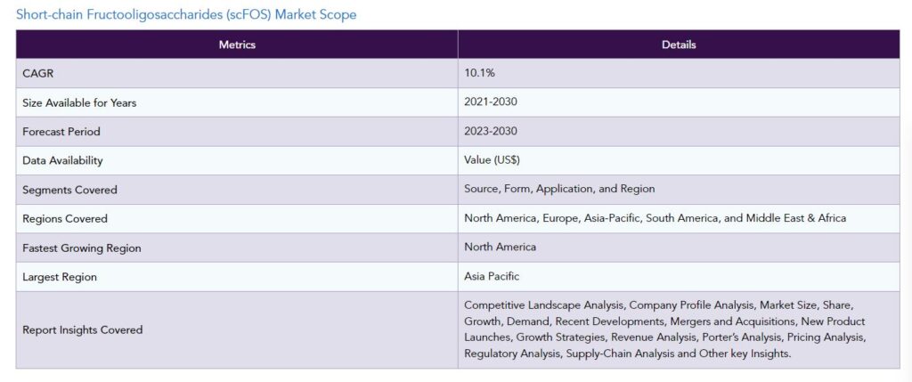912x382 pixels.
Task: Select the Largest Region label
Action: tap(60, 277)
